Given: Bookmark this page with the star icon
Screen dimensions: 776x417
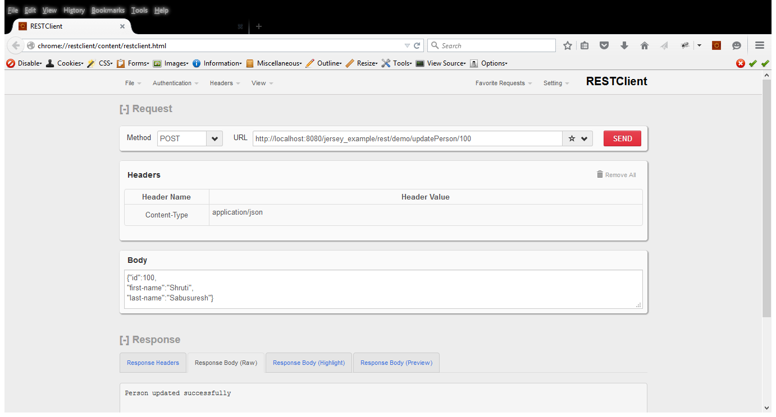Looking at the screenshot, I should click(568, 46).
